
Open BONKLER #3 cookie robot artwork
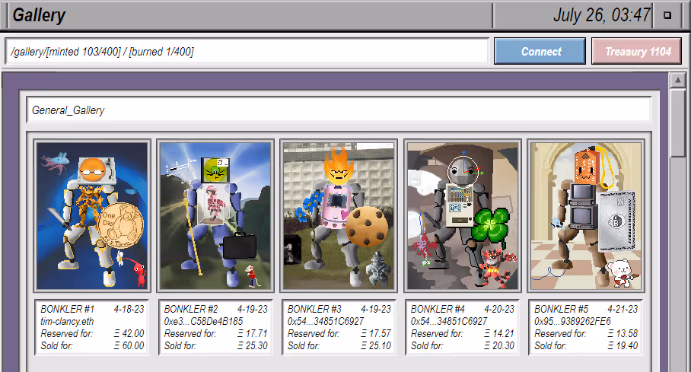(338, 216)
